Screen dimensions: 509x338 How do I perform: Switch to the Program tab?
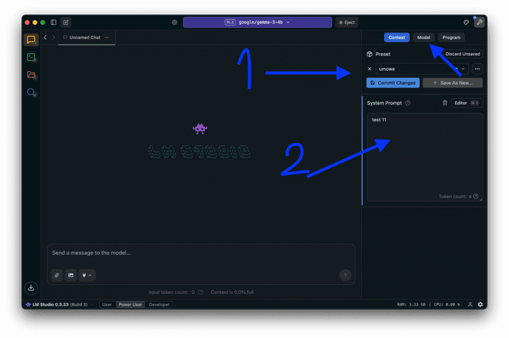[x=451, y=37]
